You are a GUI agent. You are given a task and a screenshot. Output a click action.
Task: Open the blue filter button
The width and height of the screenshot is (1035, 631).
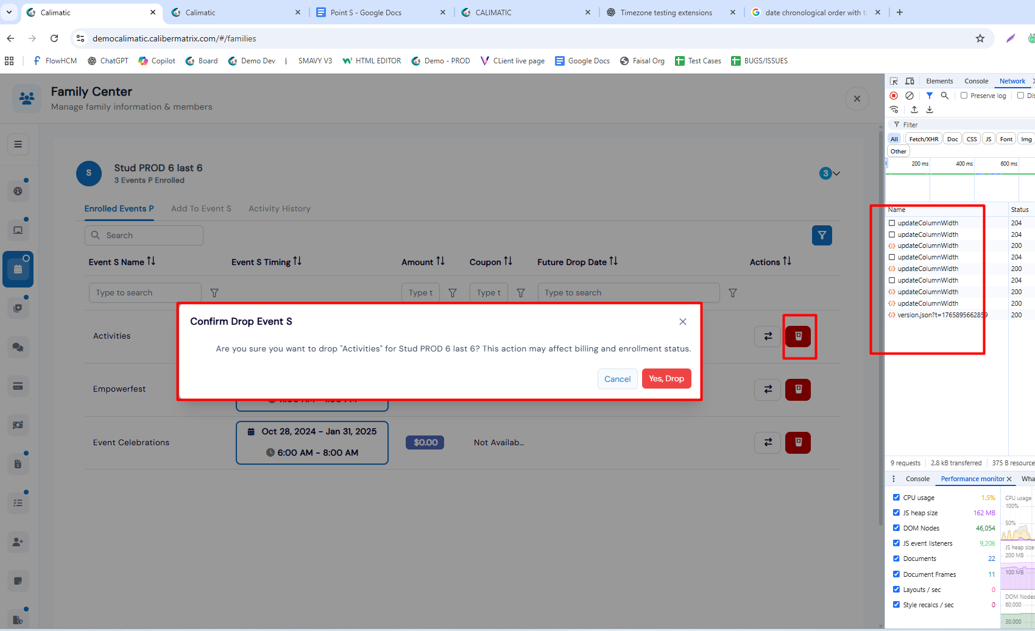pyautogui.click(x=822, y=235)
